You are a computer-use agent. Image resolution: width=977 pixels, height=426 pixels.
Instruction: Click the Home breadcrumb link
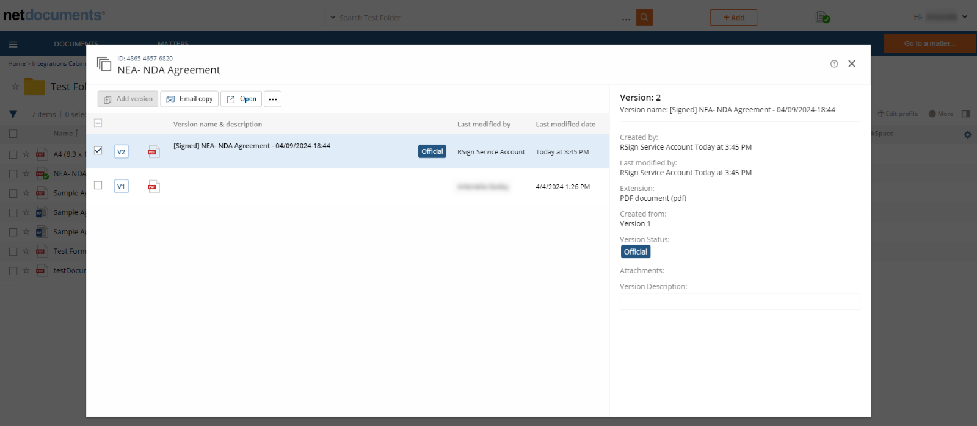click(16, 63)
